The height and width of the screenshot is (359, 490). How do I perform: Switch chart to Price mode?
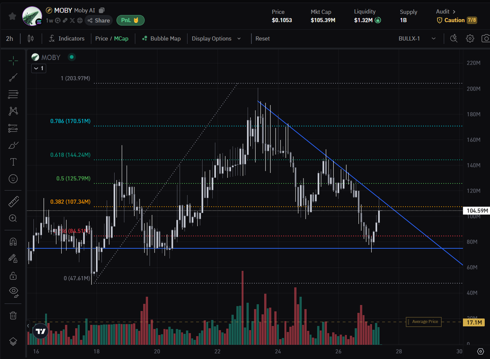(x=102, y=38)
